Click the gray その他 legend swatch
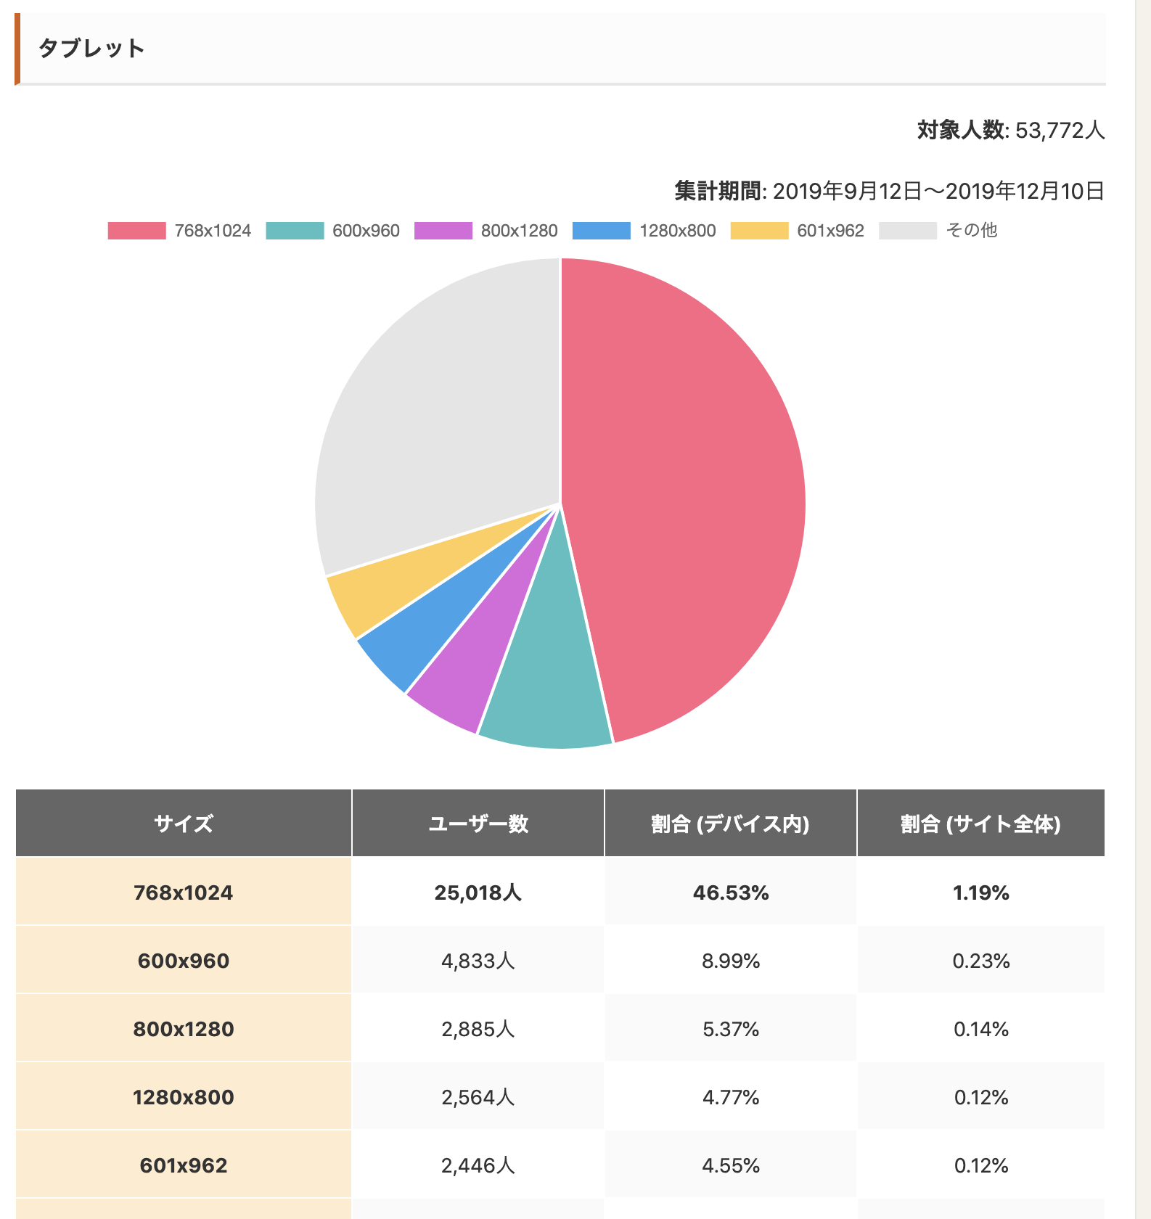Screen dimensions: 1151x1219 click(908, 231)
